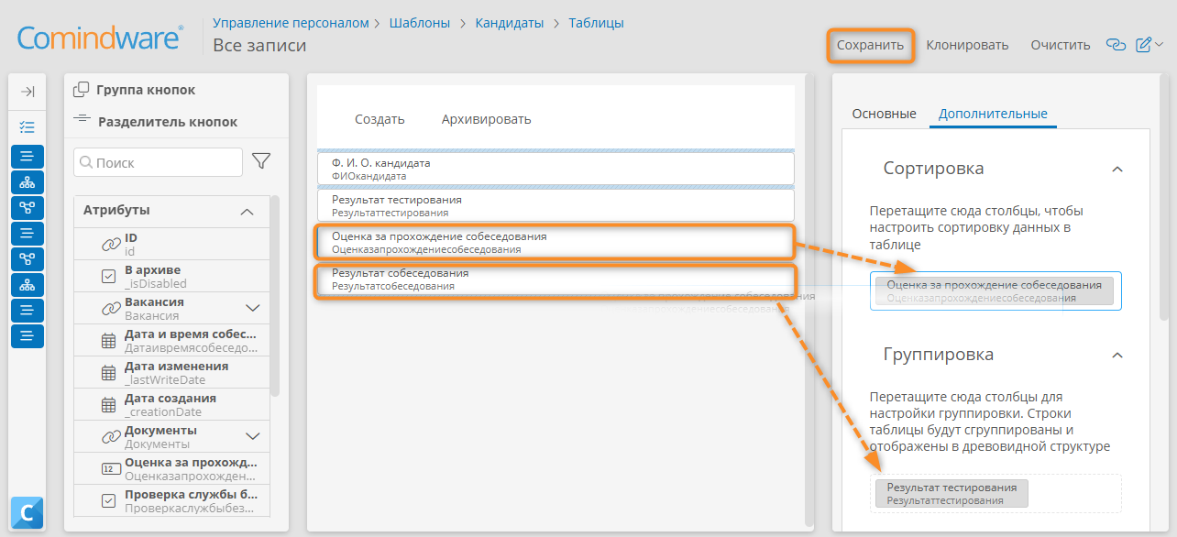The height and width of the screenshot is (537, 1177).
Task: Collapse the Атрибуты section
Action: [247, 211]
